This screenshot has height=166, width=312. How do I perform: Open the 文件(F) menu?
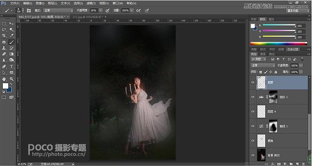coord(15,4)
